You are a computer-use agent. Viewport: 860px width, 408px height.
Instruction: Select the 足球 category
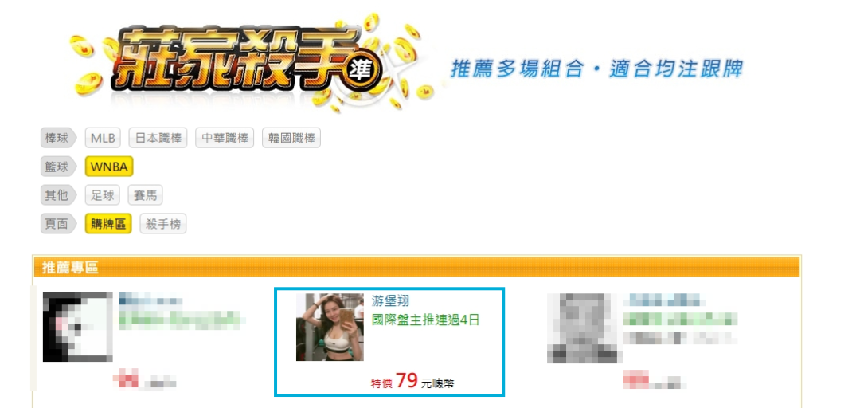point(103,195)
